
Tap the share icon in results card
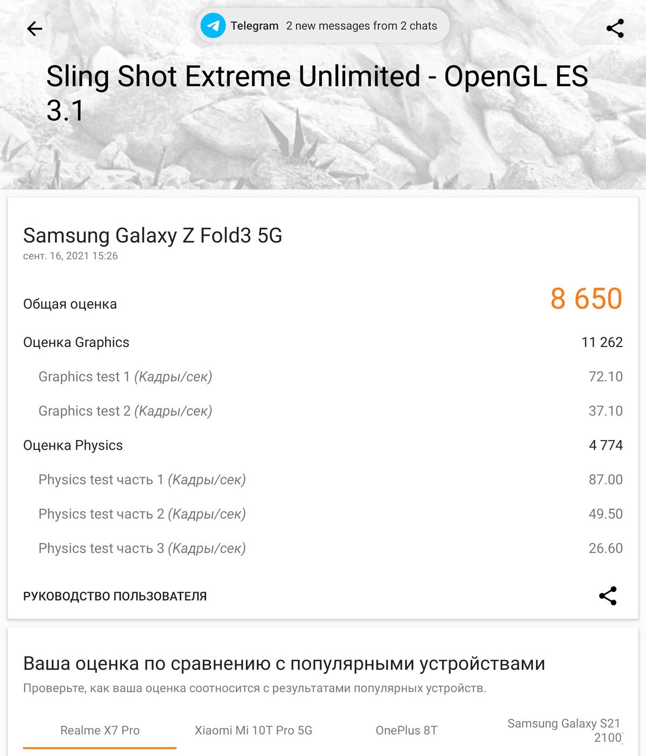[x=608, y=596]
